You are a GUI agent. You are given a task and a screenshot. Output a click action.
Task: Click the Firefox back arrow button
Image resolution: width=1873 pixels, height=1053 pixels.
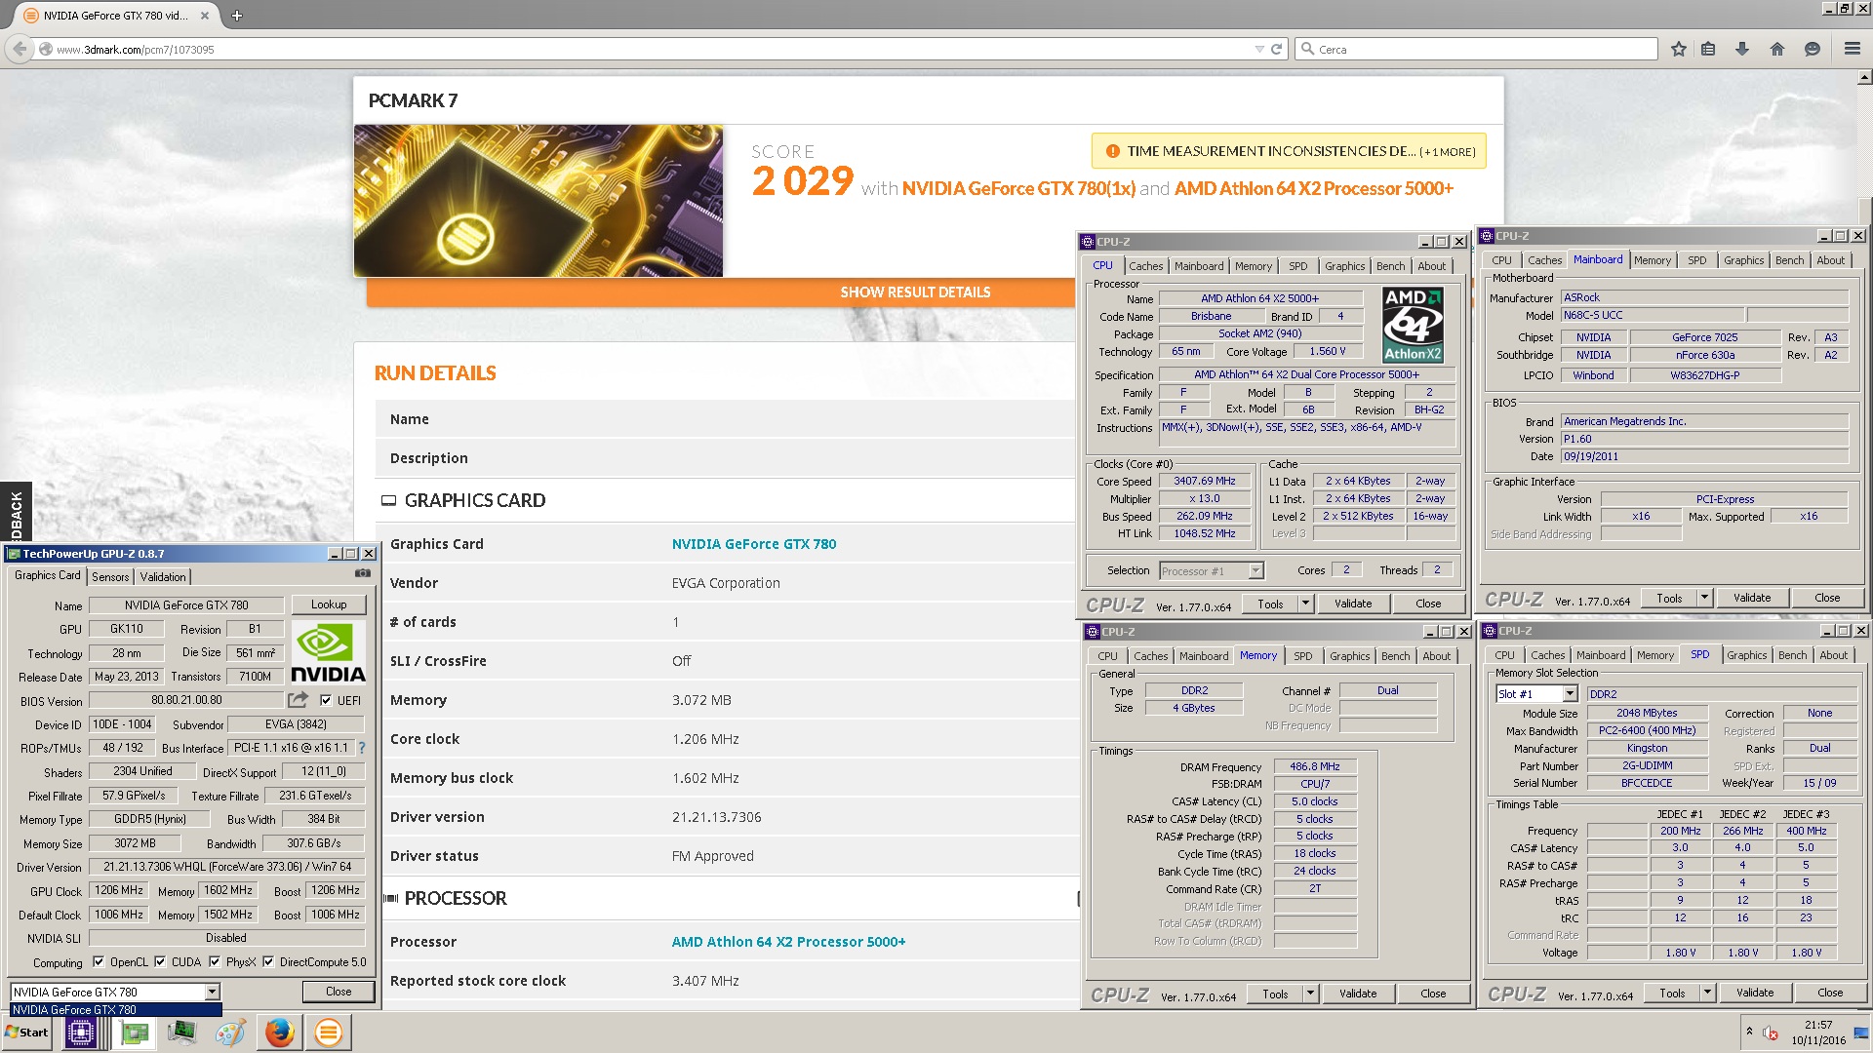click(x=20, y=49)
